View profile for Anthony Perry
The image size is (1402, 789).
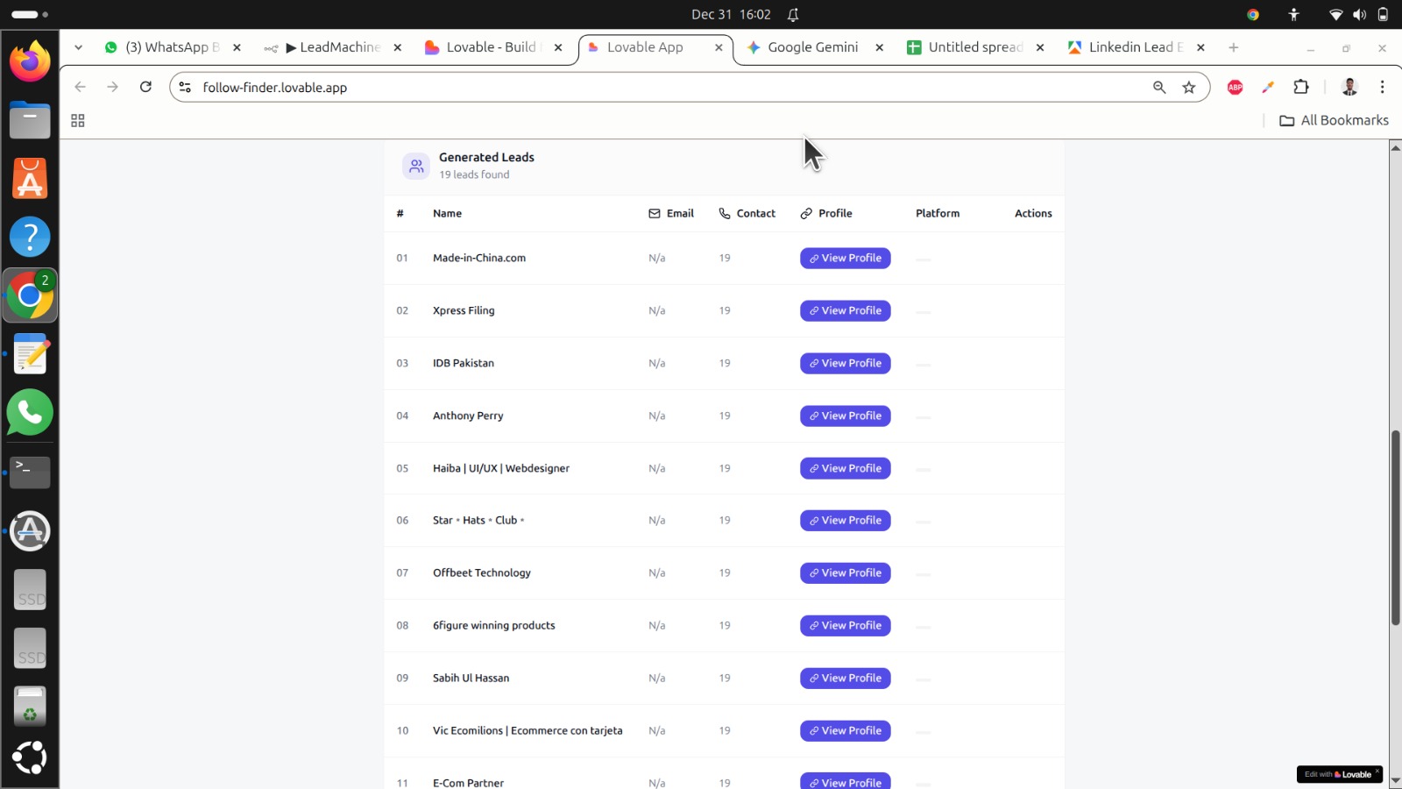(845, 416)
